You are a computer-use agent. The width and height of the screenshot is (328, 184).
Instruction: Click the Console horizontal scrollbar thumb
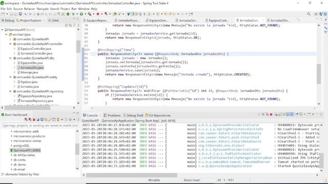pos(132,175)
